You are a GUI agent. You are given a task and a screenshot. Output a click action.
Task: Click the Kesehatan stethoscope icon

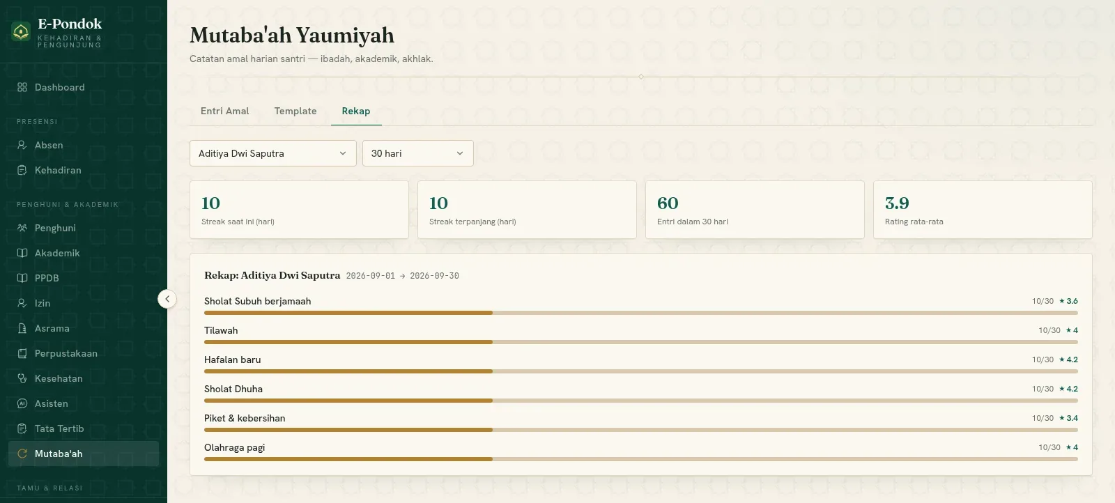(x=22, y=378)
